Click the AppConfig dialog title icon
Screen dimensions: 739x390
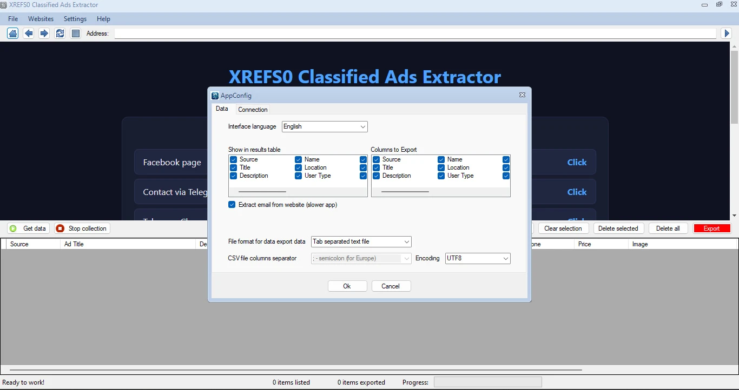click(x=215, y=96)
